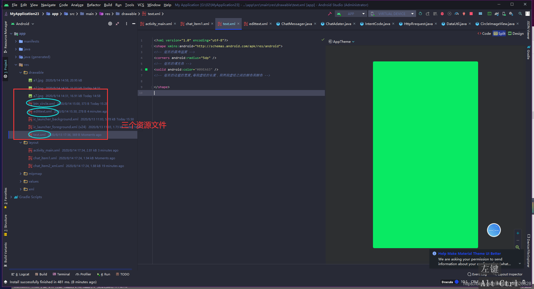This screenshot has height=289, width=534.
Task: Click the Apply Code Changes icon
Action: coord(435,14)
